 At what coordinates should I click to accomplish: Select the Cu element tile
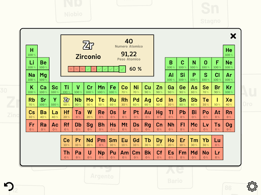point(148,88)
